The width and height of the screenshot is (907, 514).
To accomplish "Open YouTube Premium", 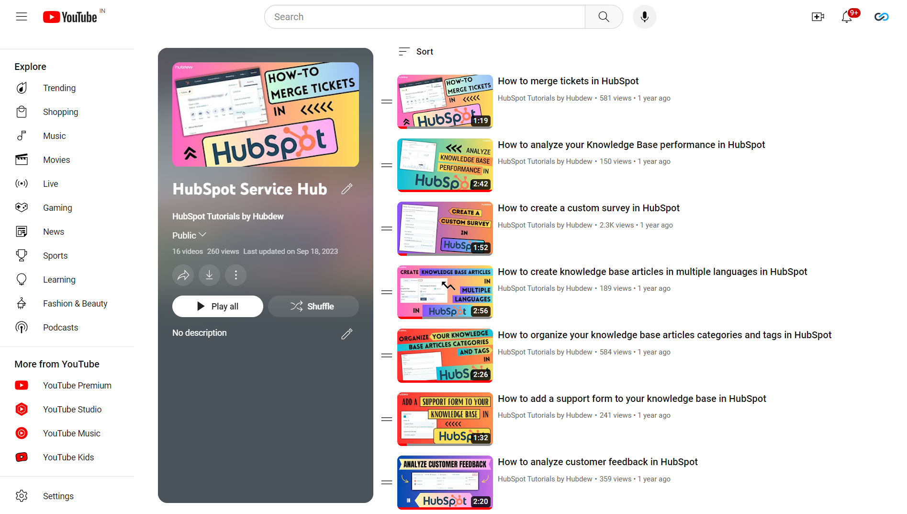I will [77, 385].
